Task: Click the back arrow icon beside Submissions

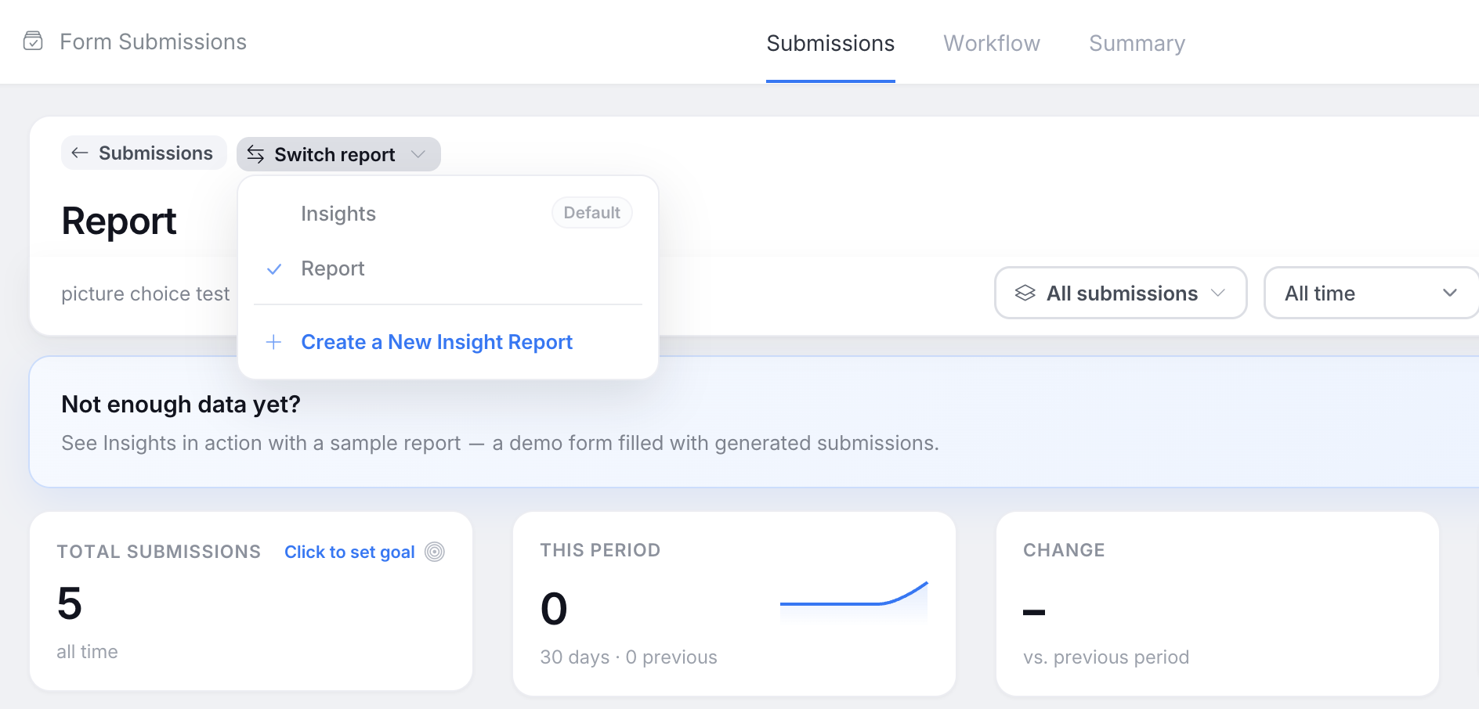Action: 79,153
